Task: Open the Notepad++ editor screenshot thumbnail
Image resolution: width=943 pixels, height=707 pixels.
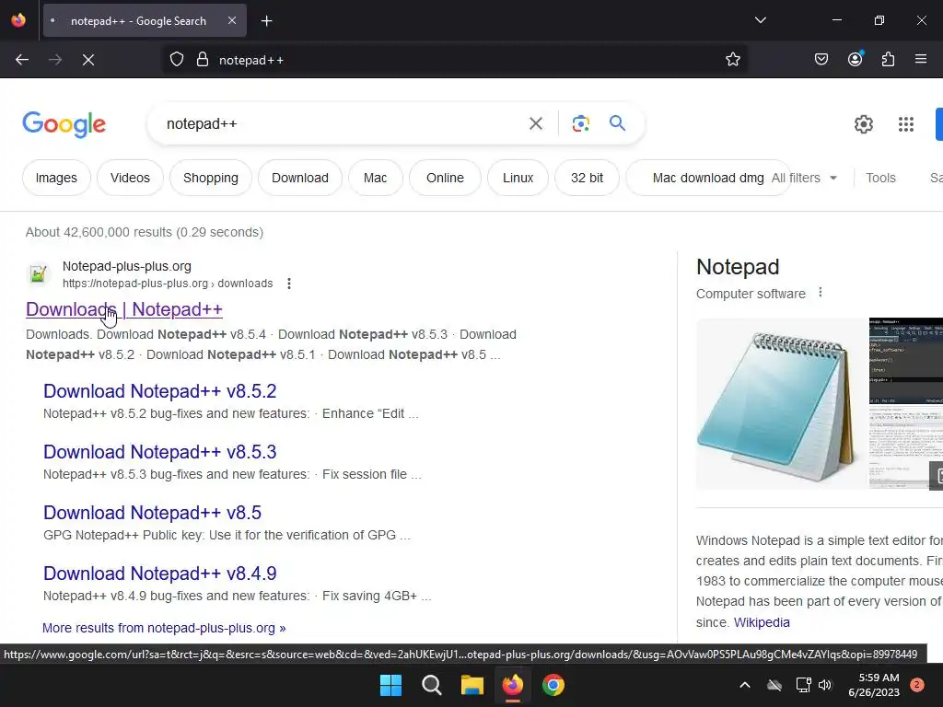Action: pyautogui.click(x=906, y=361)
